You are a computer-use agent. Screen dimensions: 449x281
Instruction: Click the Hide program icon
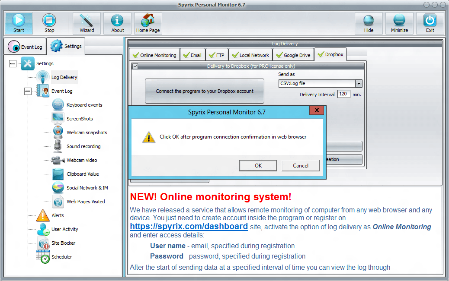[x=369, y=23]
